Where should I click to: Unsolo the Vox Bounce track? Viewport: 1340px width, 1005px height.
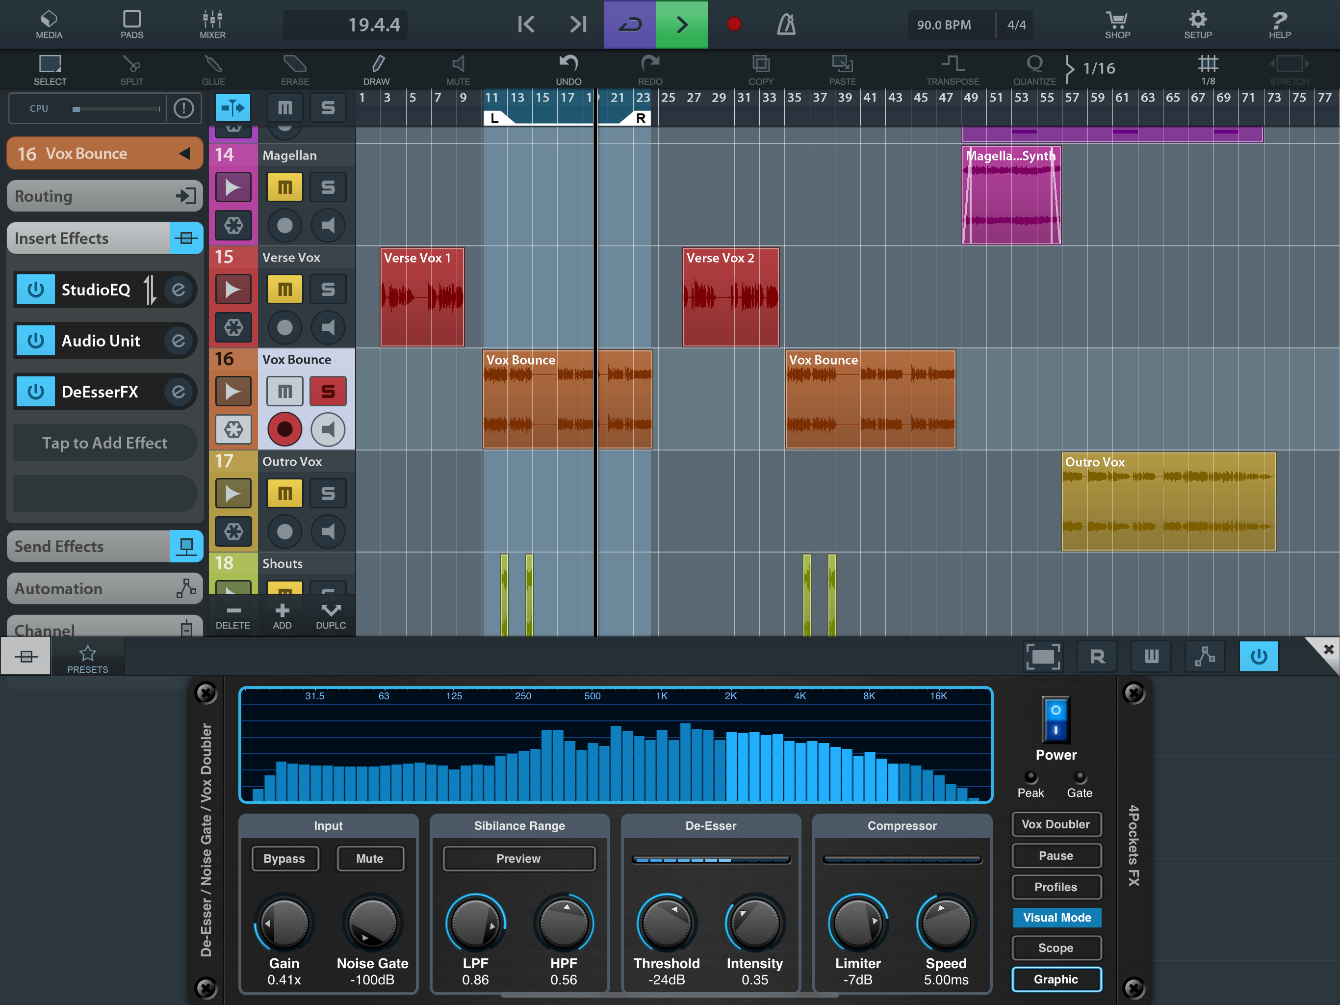click(328, 391)
